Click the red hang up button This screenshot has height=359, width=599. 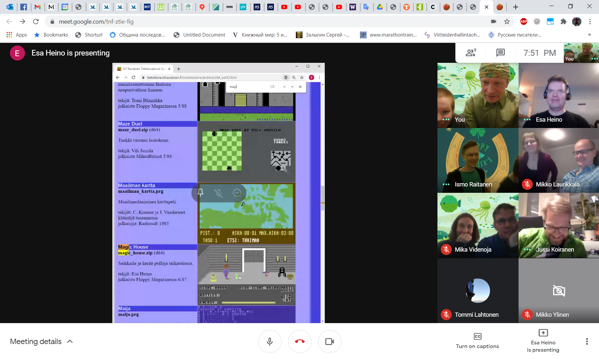(299, 341)
